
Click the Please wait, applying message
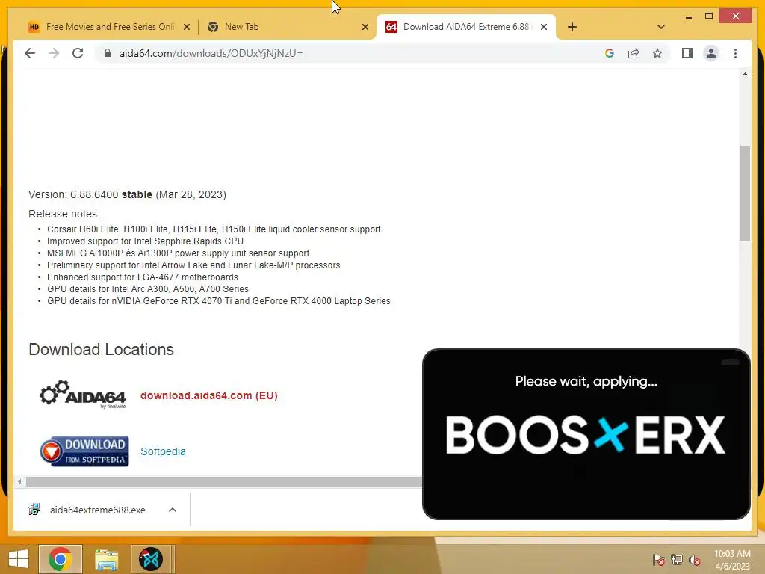click(x=586, y=381)
